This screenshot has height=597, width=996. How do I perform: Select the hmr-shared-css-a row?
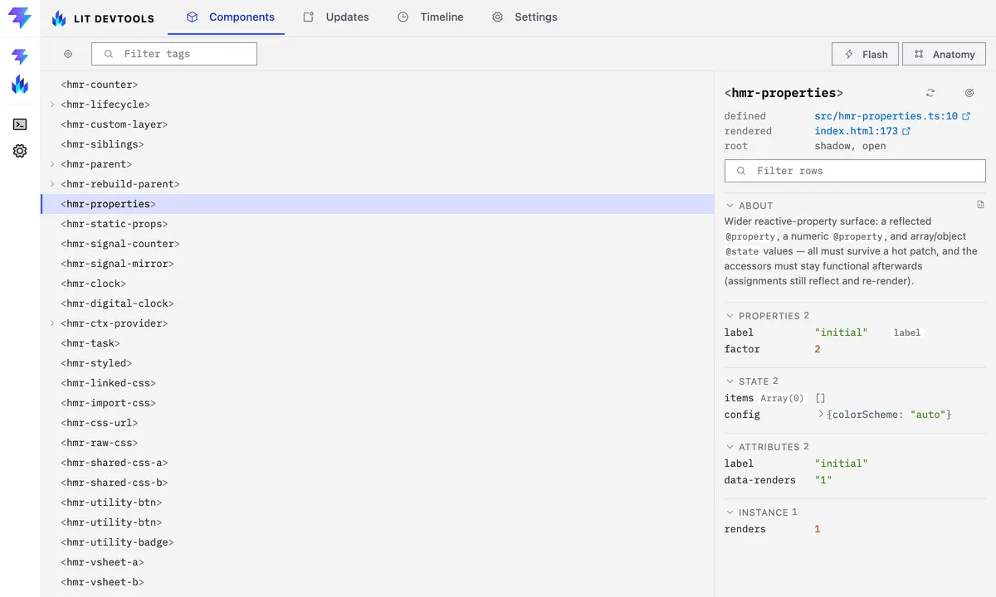point(378,463)
